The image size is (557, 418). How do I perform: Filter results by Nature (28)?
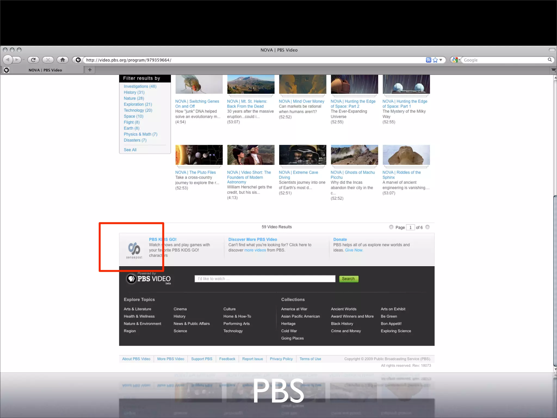click(x=134, y=98)
